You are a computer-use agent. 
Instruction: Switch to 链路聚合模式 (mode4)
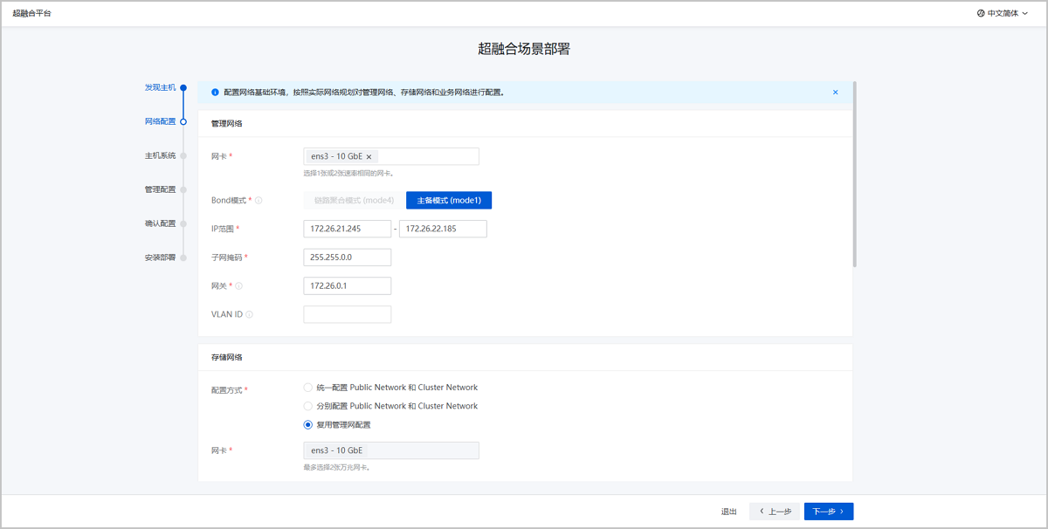point(354,201)
